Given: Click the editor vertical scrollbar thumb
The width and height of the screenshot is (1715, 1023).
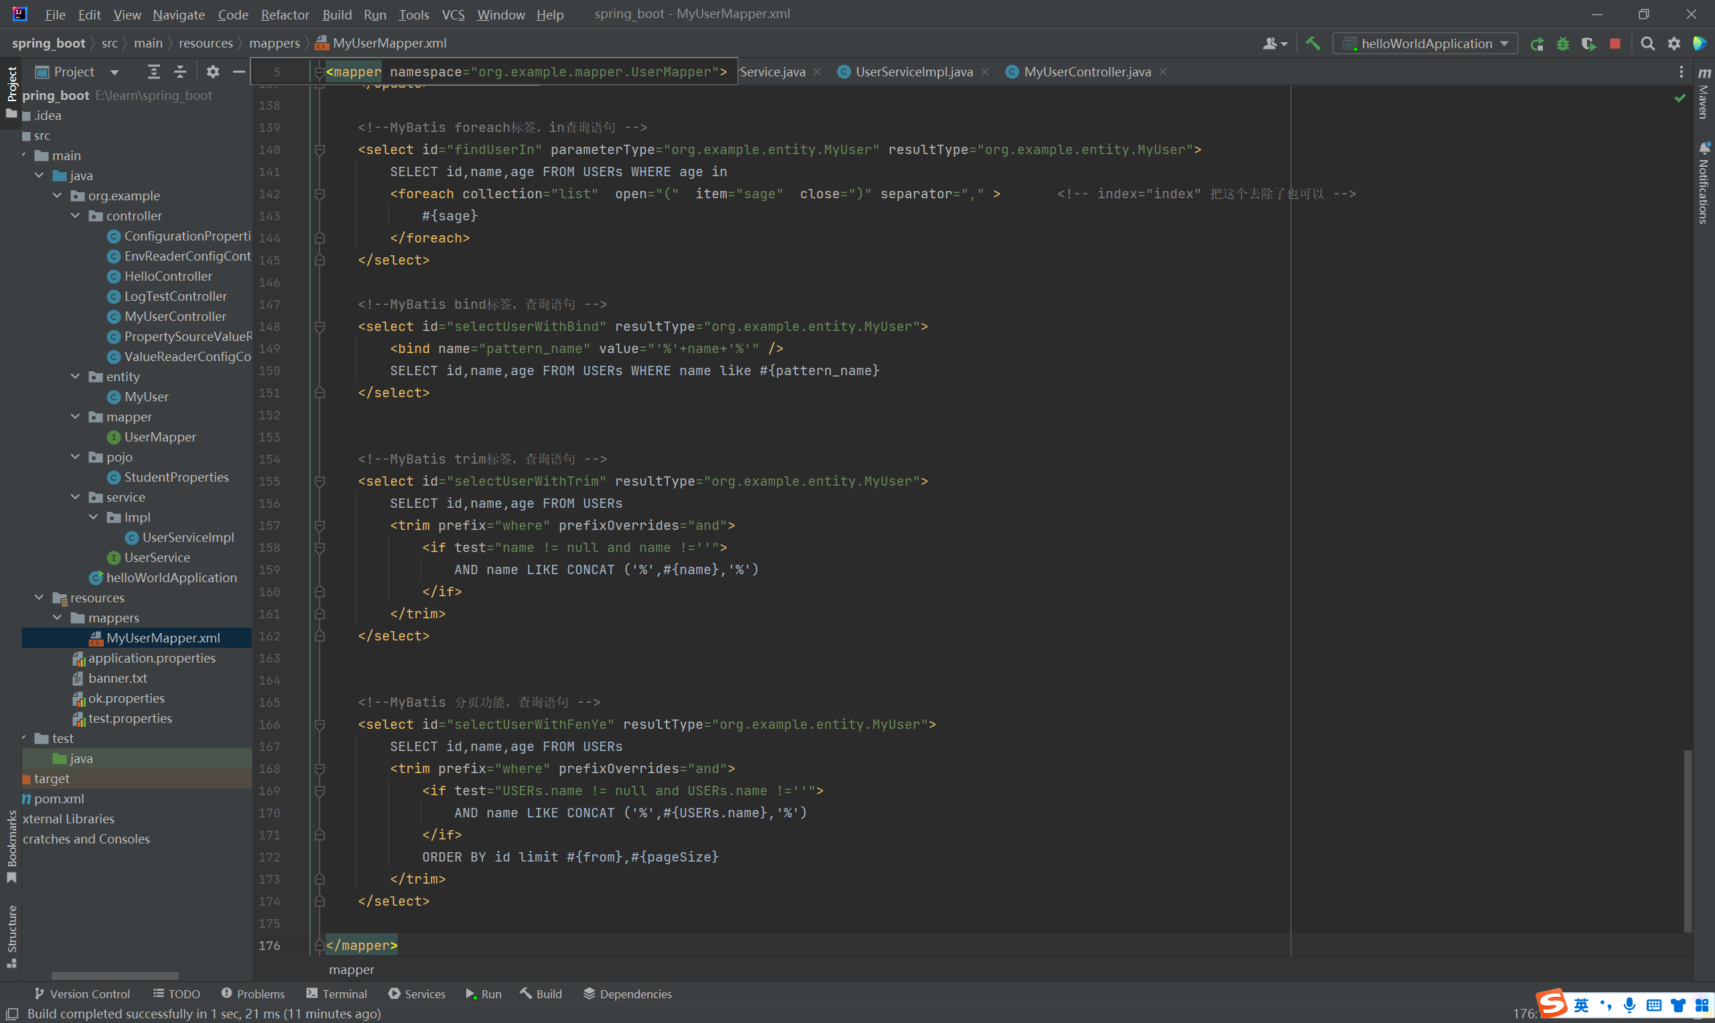Looking at the screenshot, I should (x=1688, y=841).
